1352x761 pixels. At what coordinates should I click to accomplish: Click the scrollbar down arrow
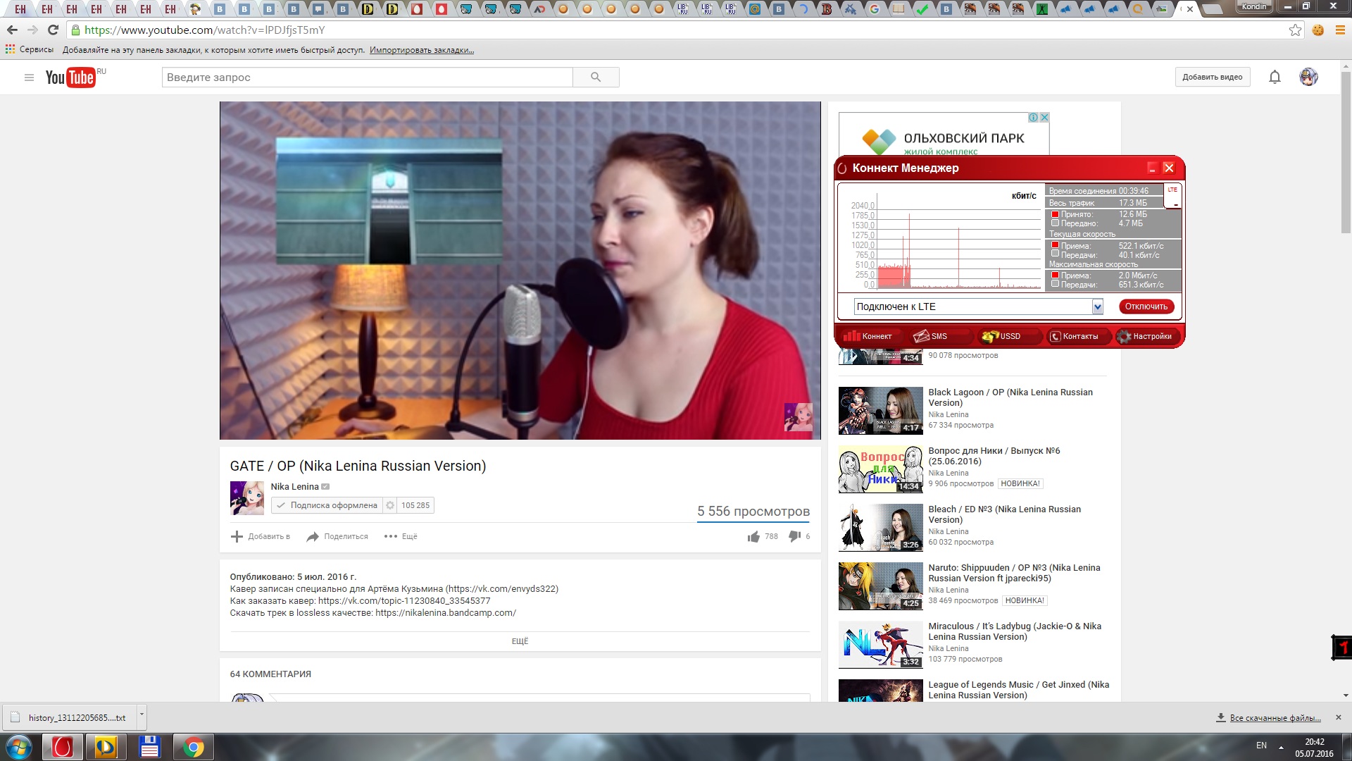(1346, 695)
